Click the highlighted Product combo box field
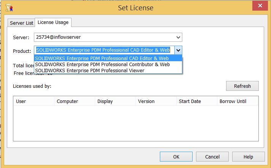Image resolution: width=271 pixels, height=168 pixels. click(104, 51)
